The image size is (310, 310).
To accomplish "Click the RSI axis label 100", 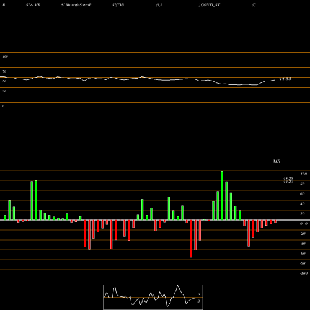I will point(5,56).
